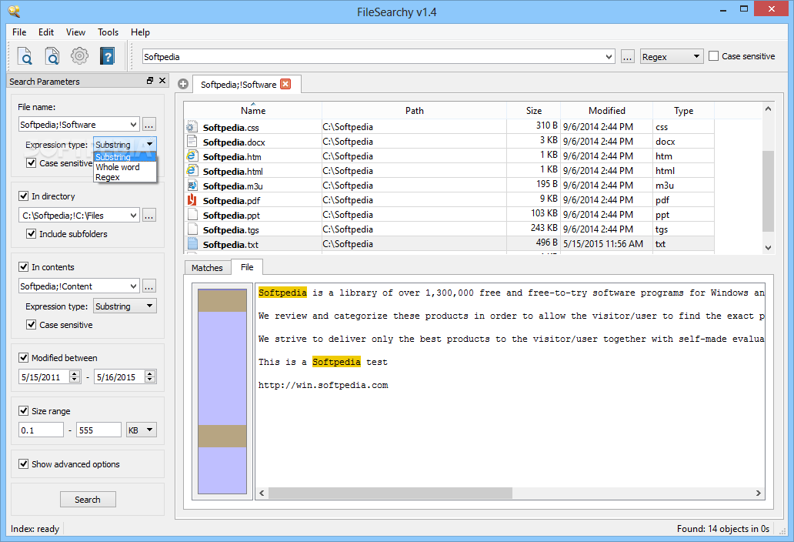Click the ellipsis button beside contents field
794x542 pixels.
[x=149, y=286]
